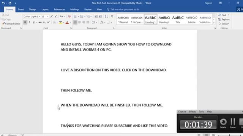Apply the Normal style
Screen dimensions: 243x136
(x=123, y=19)
